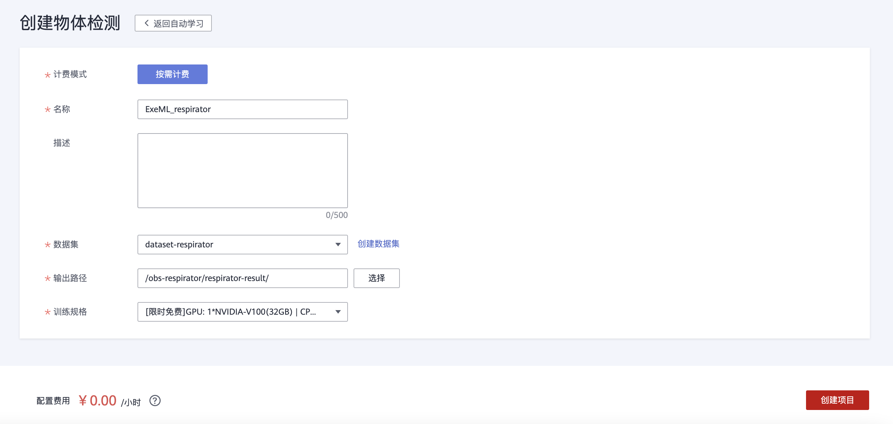
Task: Click the 计费模式 label
Action: tap(70, 74)
